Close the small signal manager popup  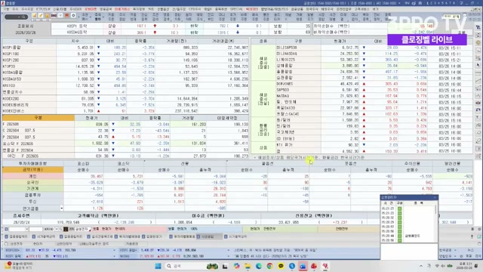pos(435,197)
